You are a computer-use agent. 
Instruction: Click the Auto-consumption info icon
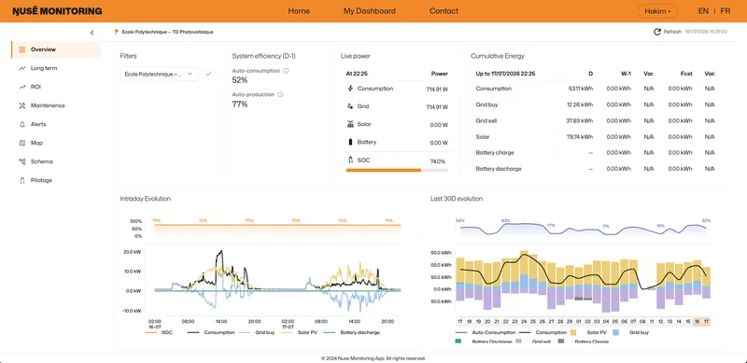[286, 71]
